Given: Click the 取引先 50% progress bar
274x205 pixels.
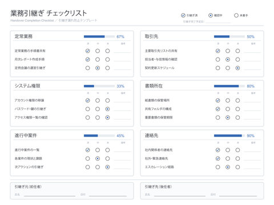Looking at the screenshot, I should [229, 36].
